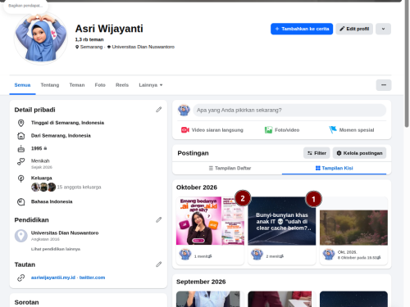Click the home icon beside Dari Semarang
Screen dimensions: 410x307
coord(20,136)
